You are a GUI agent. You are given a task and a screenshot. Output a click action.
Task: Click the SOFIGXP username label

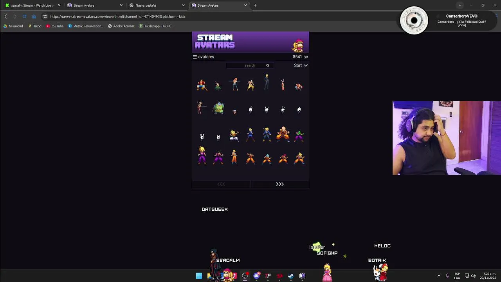tap(327, 253)
